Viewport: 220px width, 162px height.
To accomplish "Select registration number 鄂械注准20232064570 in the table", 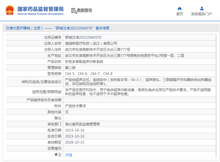I will tap(83, 37).
